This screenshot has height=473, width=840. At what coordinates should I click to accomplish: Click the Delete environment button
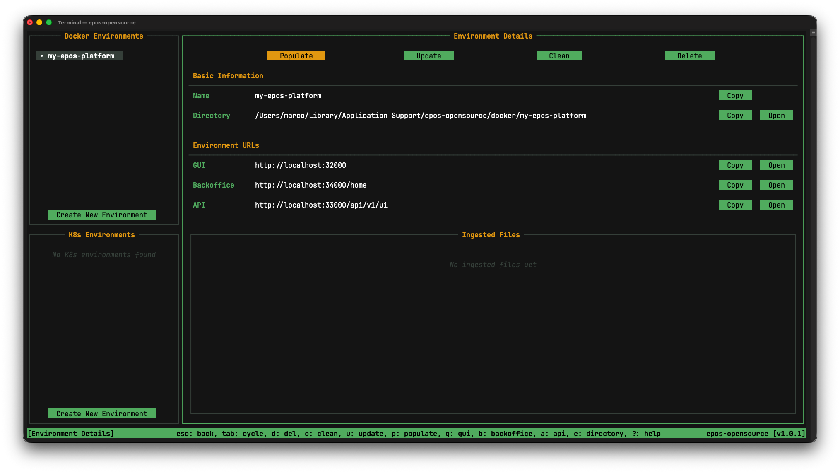point(689,56)
